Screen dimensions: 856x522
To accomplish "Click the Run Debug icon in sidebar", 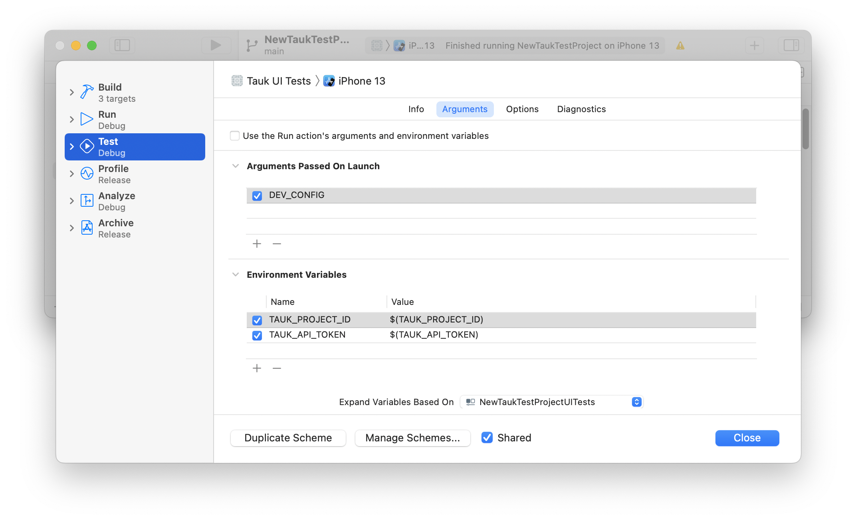I will point(87,119).
